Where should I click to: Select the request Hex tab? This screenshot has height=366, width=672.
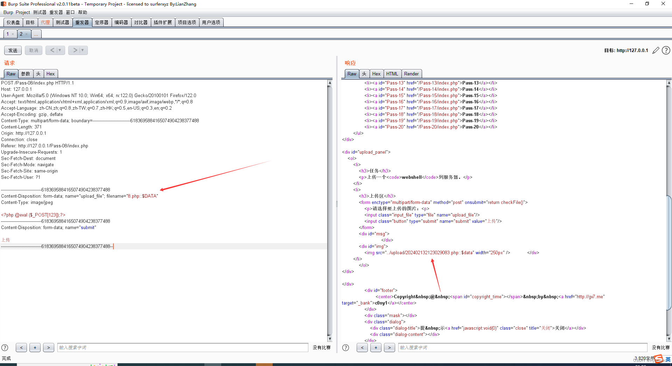click(x=50, y=74)
